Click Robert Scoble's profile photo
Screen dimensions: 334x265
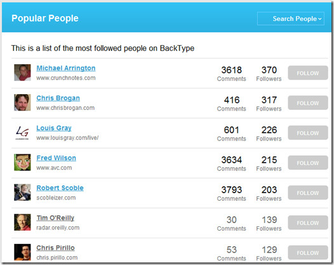tap(22, 193)
